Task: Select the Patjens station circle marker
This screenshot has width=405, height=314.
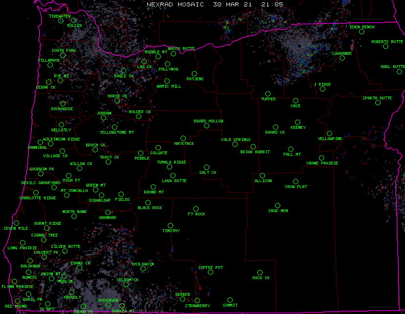Action: (x=194, y=74)
